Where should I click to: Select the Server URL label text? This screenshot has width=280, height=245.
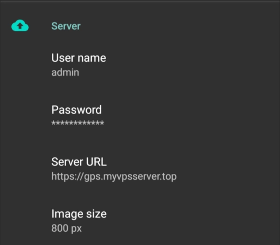pos(79,162)
